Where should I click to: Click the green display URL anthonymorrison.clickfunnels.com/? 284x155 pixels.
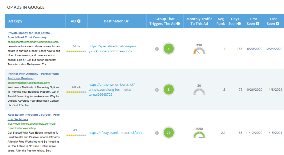tap(29, 83)
